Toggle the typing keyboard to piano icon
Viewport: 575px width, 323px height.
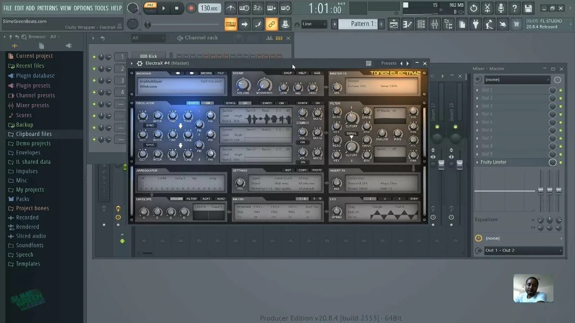230,24
